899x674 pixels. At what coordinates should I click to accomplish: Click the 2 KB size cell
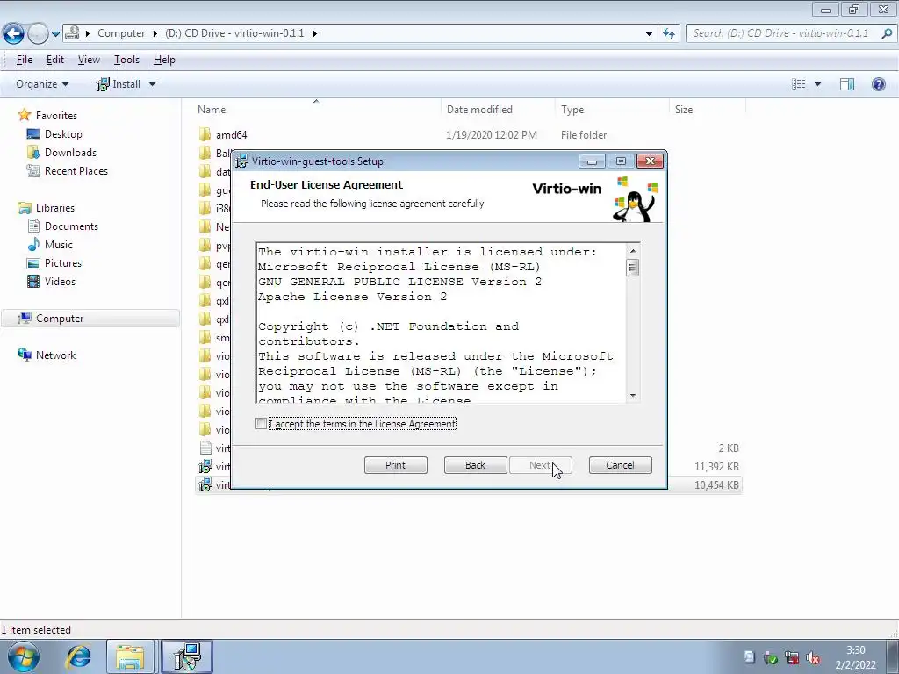(729, 448)
